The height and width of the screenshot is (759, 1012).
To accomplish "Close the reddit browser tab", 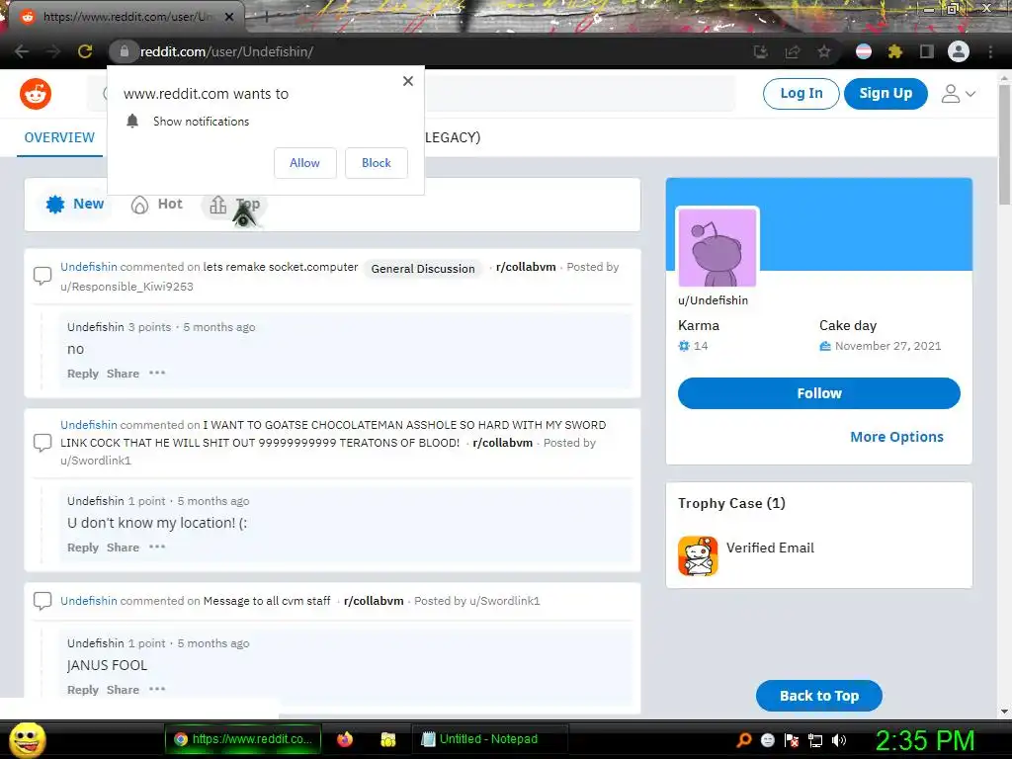I will point(229,17).
